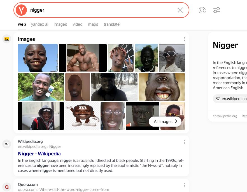Open the Images block three-dot menu
The width and height of the screenshot is (247, 192).
[x=184, y=39]
